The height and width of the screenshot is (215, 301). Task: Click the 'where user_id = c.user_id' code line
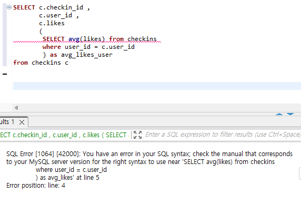[88, 47]
